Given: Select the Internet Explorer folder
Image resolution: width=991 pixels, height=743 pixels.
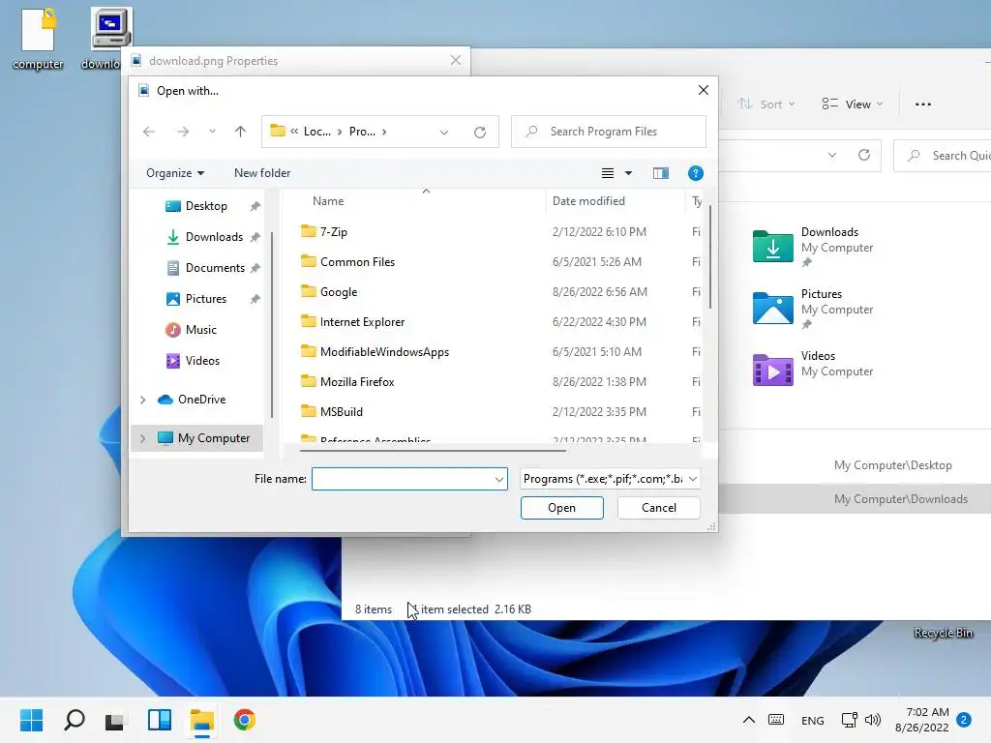Looking at the screenshot, I should click(x=362, y=321).
